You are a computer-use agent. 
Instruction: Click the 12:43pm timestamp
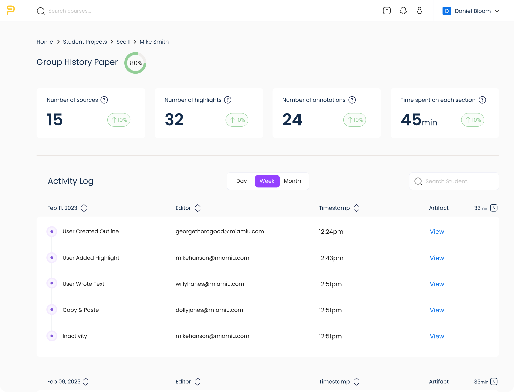(331, 258)
